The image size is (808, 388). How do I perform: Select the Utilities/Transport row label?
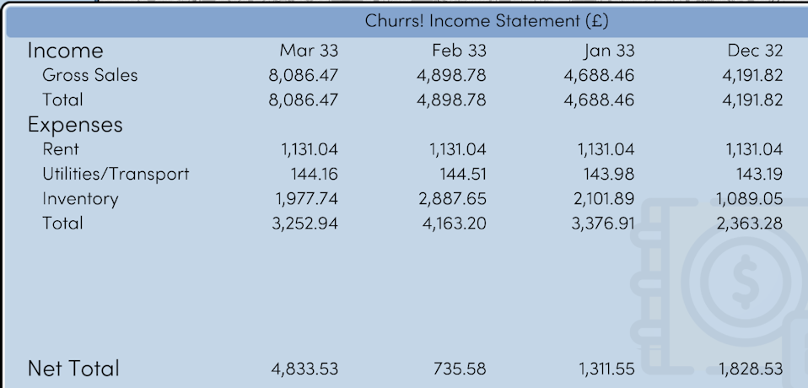[116, 175]
